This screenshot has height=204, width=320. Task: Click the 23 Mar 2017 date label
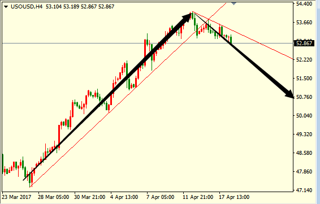click(x=16, y=197)
